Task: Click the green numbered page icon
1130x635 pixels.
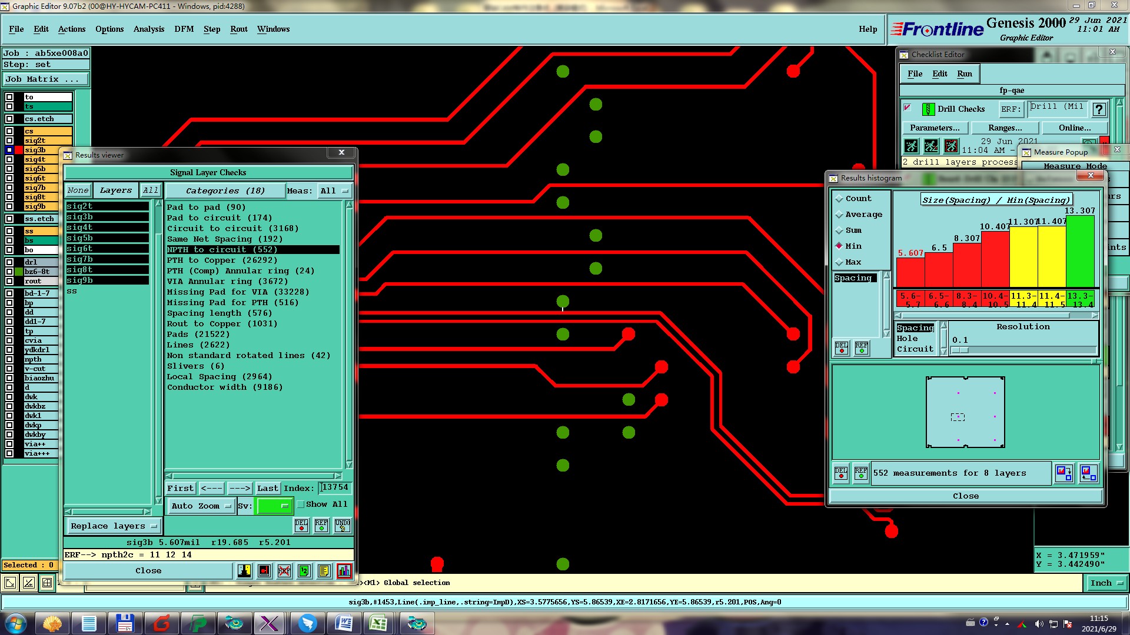Action: click(304, 571)
